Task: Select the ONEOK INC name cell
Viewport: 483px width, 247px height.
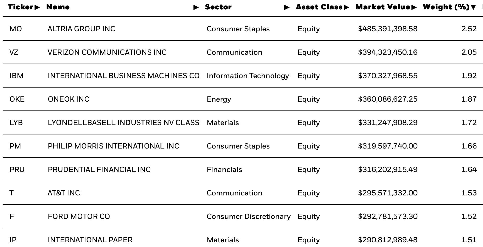Action: pyautogui.click(x=68, y=99)
